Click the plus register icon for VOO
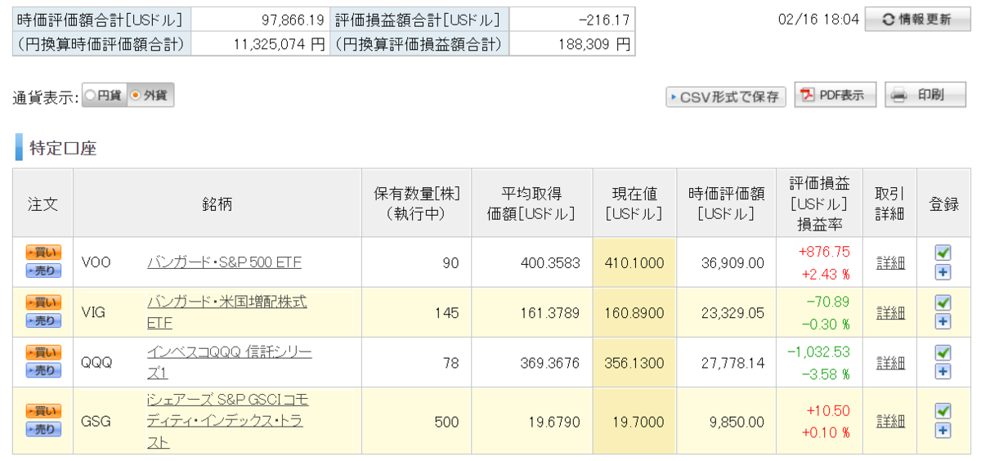 click(943, 272)
